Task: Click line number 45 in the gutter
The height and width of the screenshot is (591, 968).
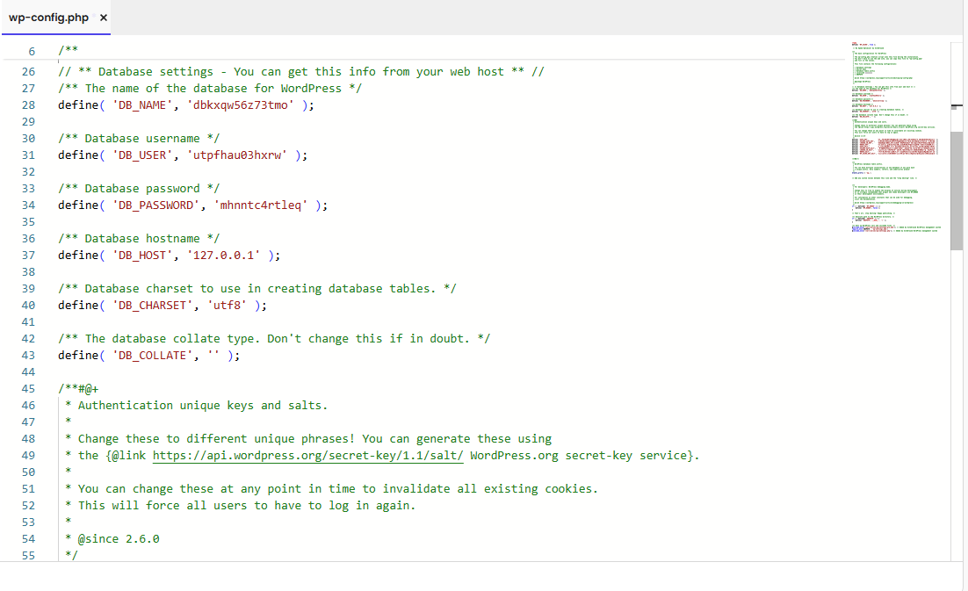Action: coord(28,388)
